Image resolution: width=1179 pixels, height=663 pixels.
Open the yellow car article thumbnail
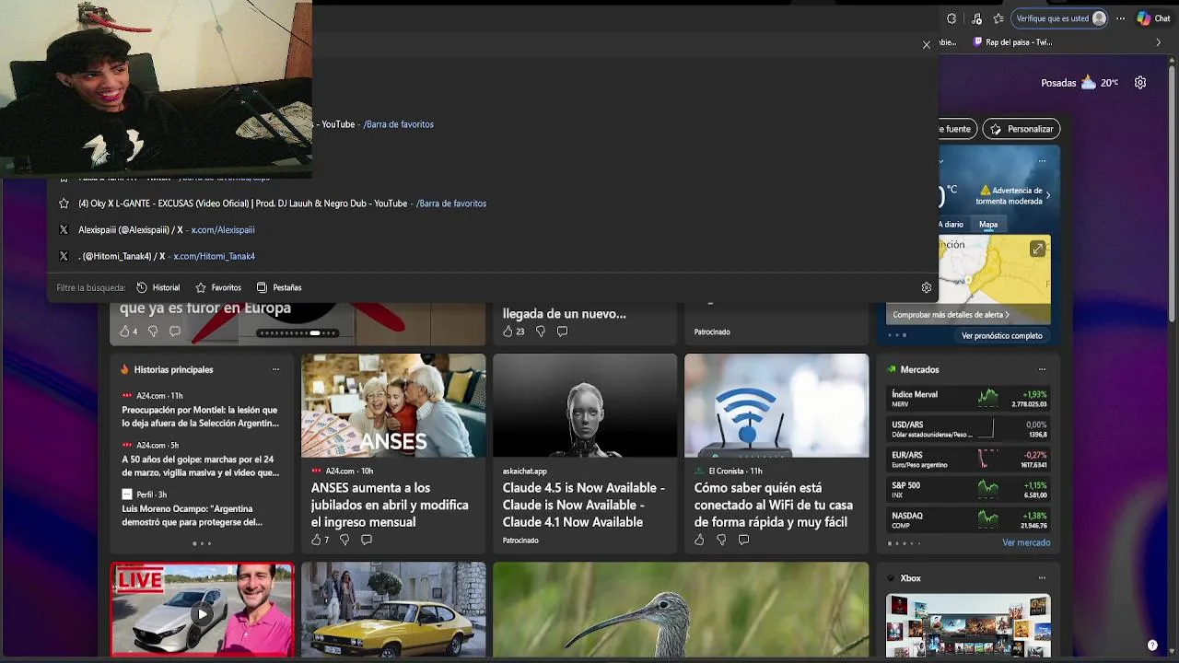(393, 611)
